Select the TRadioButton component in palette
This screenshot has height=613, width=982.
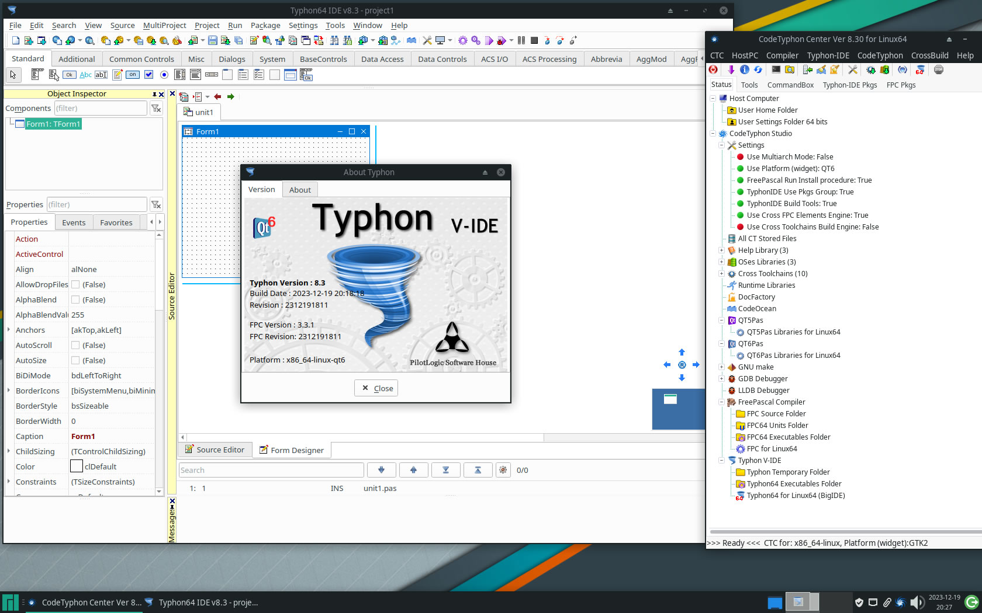pos(164,75)
